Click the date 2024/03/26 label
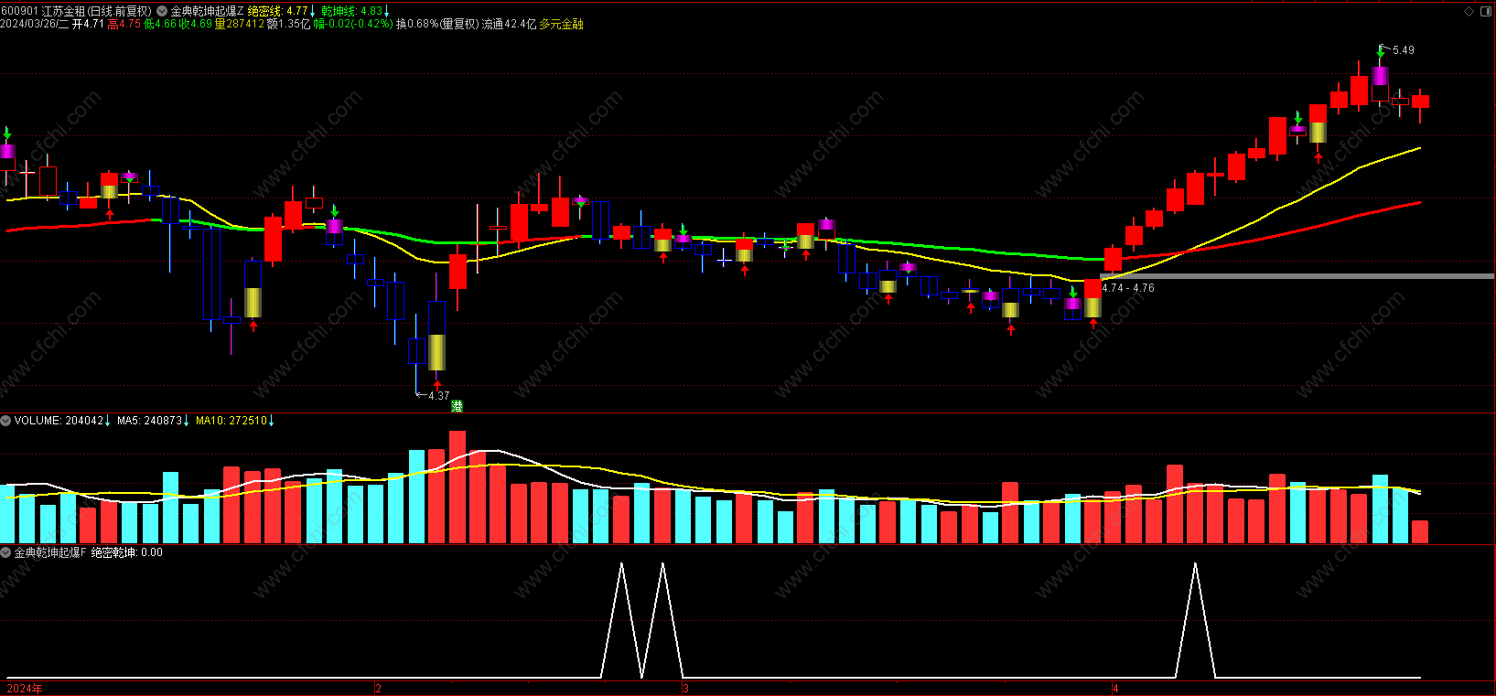The image size is (1496, 696). (x=34, y=24)
